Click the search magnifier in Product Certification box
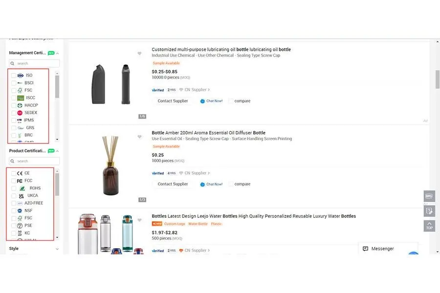The width and height of the screenshot is (440, 293). [x=12, y=161]
